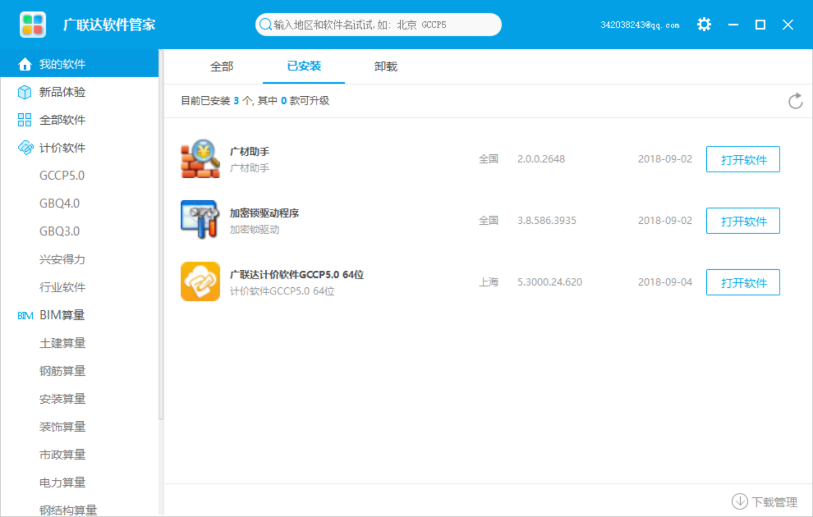Select 全部软件 in the sidebar
813x517 pixels.
pyautogui.click(x=79, y=120)
